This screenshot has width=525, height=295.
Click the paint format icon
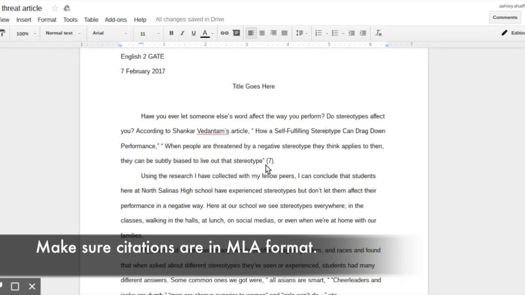tap(2, 33)
